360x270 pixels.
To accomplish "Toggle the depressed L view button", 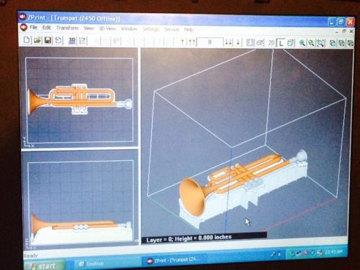I will [x=281, y=43].
